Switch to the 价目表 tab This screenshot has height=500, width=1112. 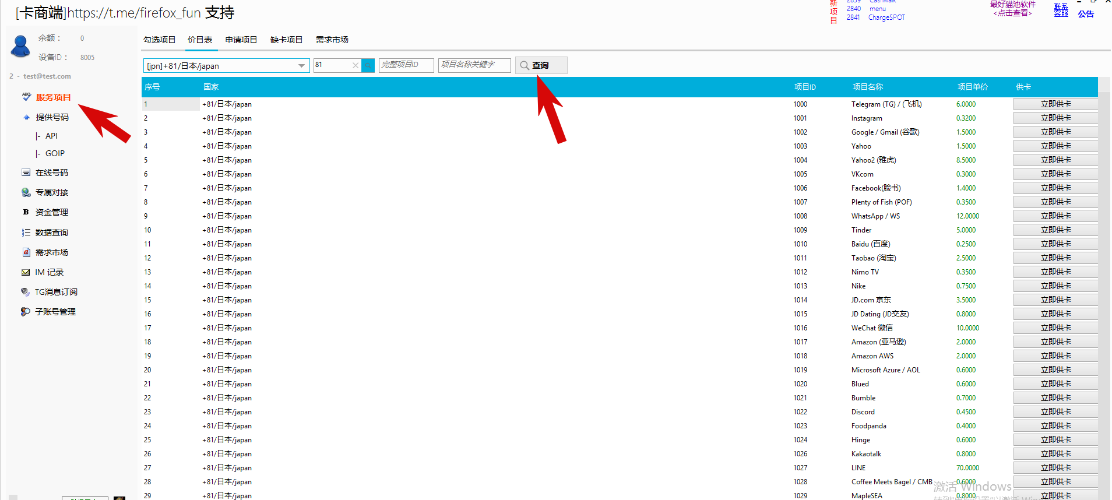(199, 40)
